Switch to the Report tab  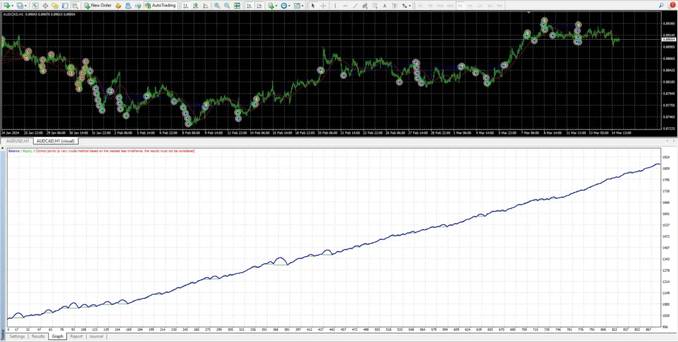pyautogui.click(x=76, y=337)
